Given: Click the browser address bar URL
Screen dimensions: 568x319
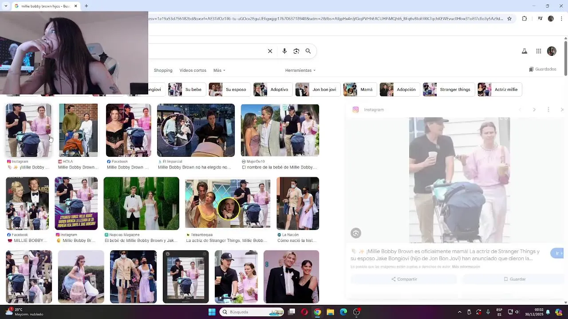Looking at the screenshot, I should [326, 19].
